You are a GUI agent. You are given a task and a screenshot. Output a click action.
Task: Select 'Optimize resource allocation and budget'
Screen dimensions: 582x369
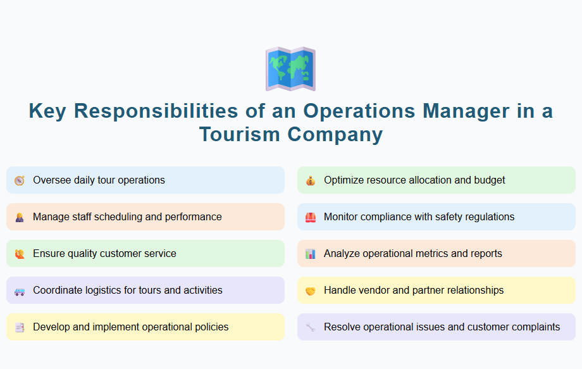[436, 180]
